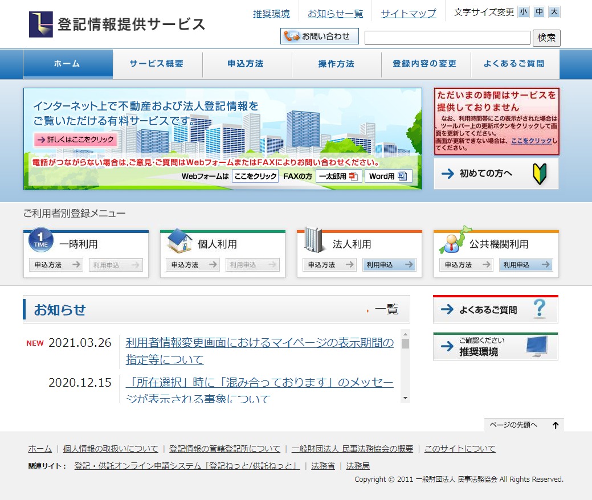Open the サービス概要 tab
Image resolution: width=592 pixels, height=500 pixels.
(x=157, y=64)
